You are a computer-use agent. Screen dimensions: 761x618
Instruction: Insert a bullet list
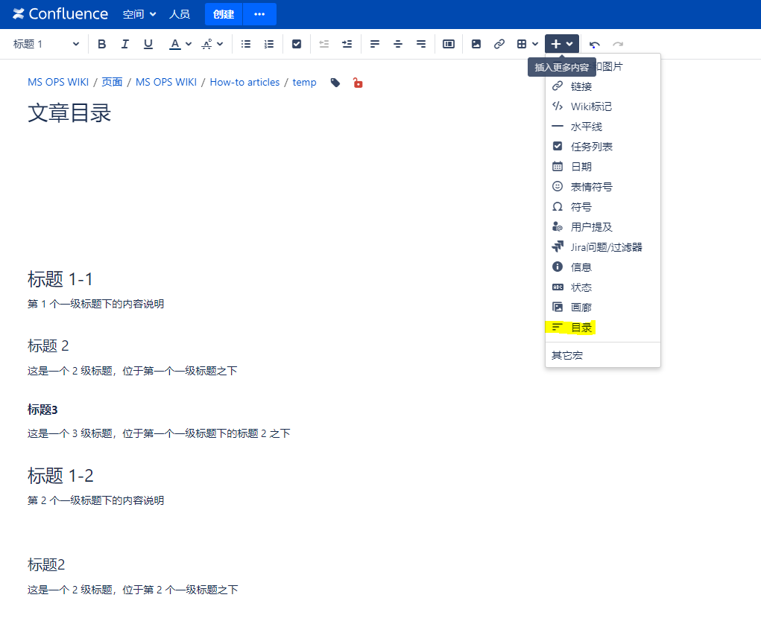(x=246, y=44)
